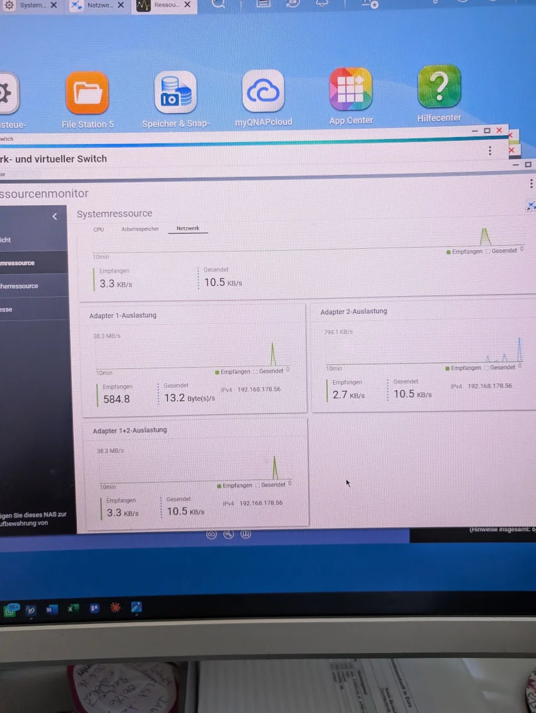Click the circled arrow icon in bottom dock
536x713 pixels.
(228, 534)
